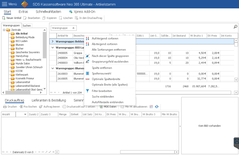Open MDE Daten in toolbar
The width and height of the screenshot is (239, 155).
pos(108,107)
